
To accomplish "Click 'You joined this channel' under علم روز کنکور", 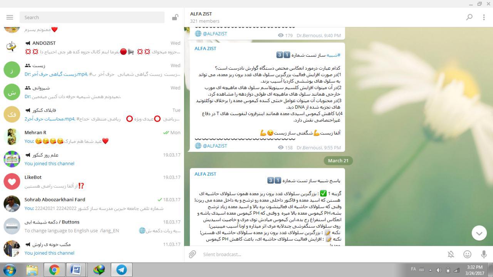I will click(x=49, y=163).
